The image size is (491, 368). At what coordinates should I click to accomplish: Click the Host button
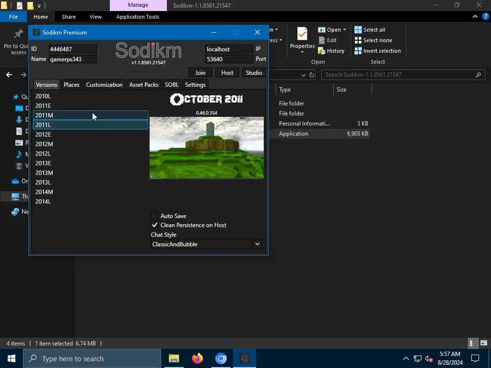pos(227,73)
